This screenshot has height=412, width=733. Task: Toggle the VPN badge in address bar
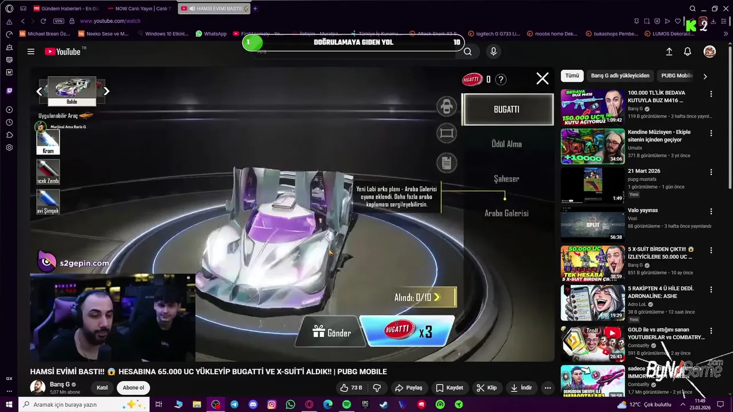[x=58, y=21]
